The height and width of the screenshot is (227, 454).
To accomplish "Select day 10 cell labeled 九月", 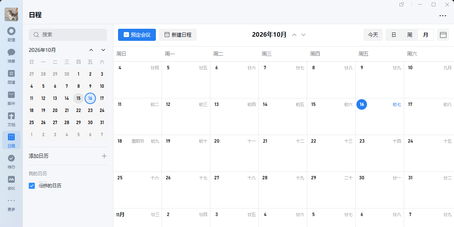I will (x=429, y=80).
